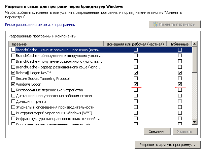
Task: Enable Домашняя группа name checkbox
Action: [13, 101]
